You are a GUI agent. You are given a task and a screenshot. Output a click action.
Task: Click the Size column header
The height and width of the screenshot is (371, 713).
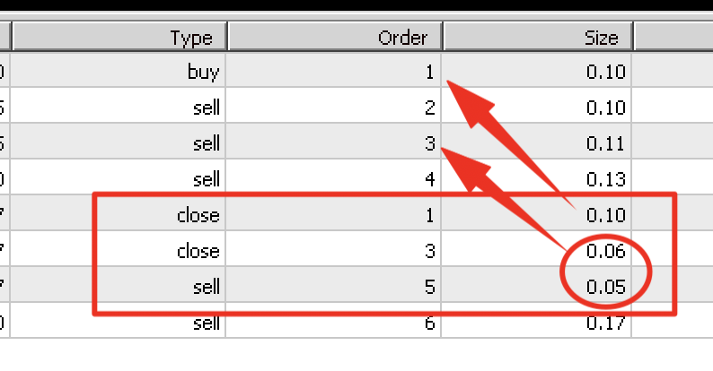(x=538, y=36)
